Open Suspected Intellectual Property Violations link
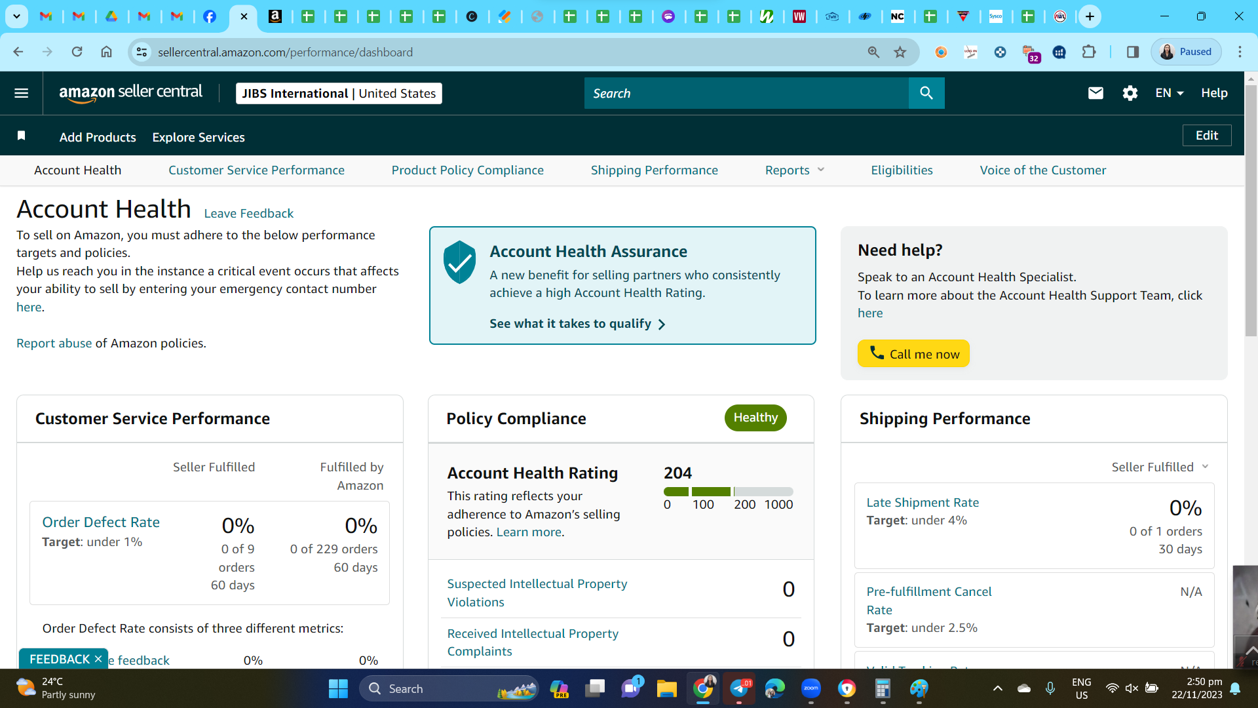Viewport: 1258px width, 708px height. 537,593
